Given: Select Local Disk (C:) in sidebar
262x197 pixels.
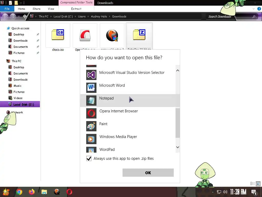Looking at the screenshot, I should (20, 104).
